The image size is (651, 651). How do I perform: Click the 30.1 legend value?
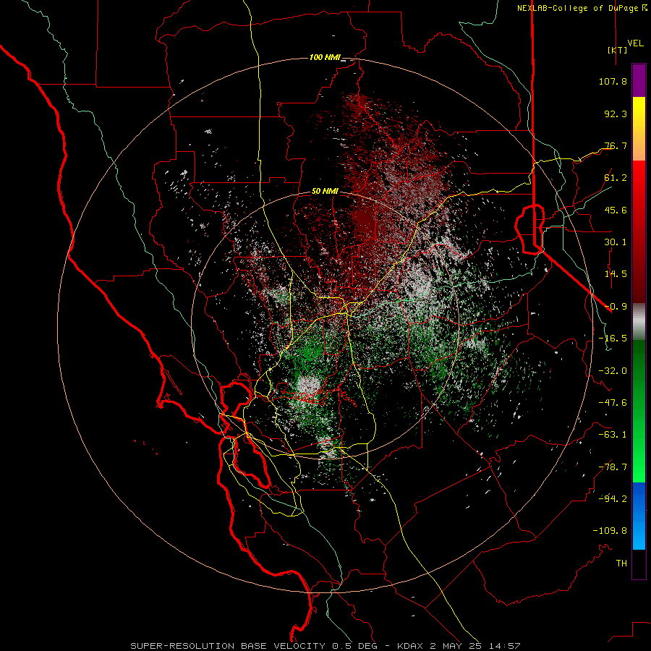[616, 242]
